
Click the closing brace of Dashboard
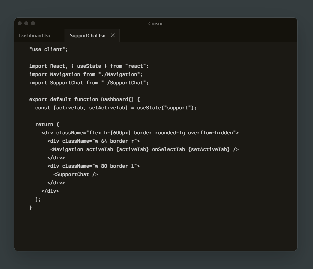click(x=30, y=207)
